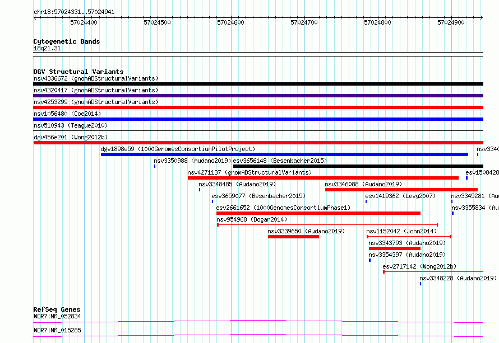Click the dgv1898e59 blue variant bar

(284, 154)
